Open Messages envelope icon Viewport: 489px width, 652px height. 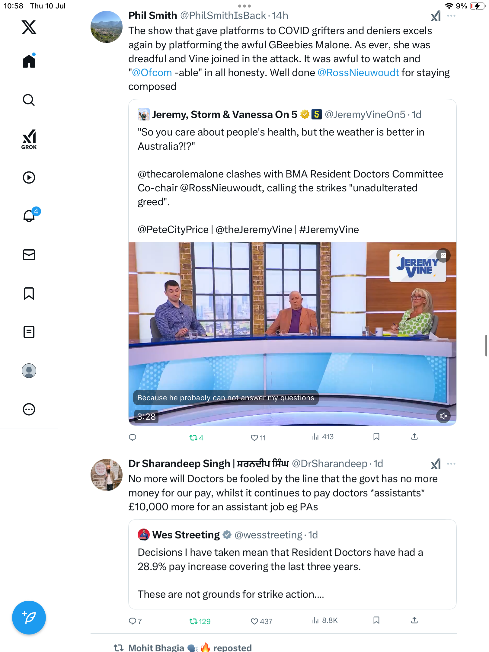pos(29,255)
